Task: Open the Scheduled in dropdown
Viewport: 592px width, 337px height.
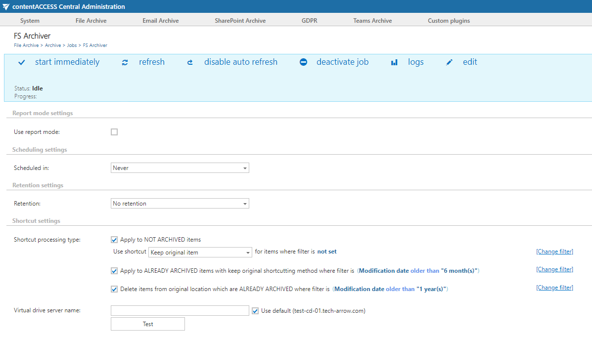Action: click(x=180, y=168)
